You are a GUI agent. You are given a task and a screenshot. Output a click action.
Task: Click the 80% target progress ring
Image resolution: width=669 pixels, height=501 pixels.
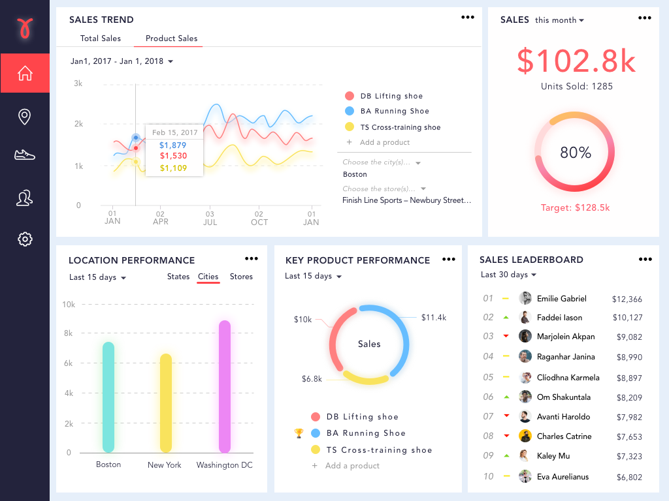click(x=575, y=151)
